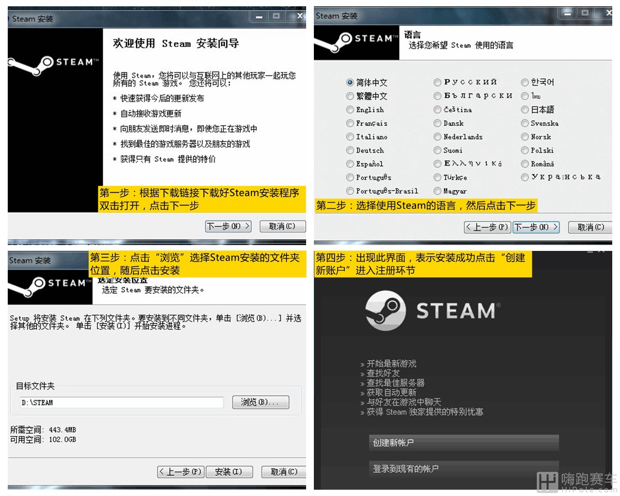
Task: Click 登录到现有的帐户 button
Action: pos(464,469)
